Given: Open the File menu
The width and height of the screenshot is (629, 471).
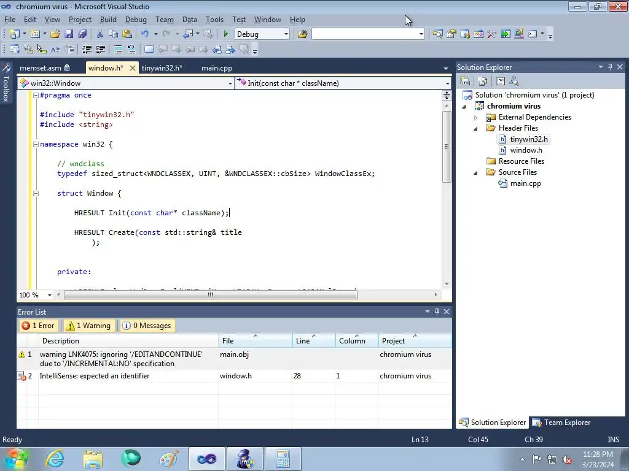Looking at the screenshot, I should [x=10, y=20].
